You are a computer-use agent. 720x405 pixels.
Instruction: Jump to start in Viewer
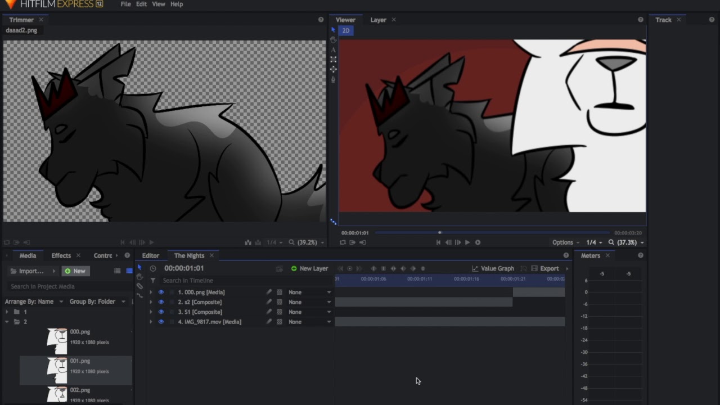(438, 242)
